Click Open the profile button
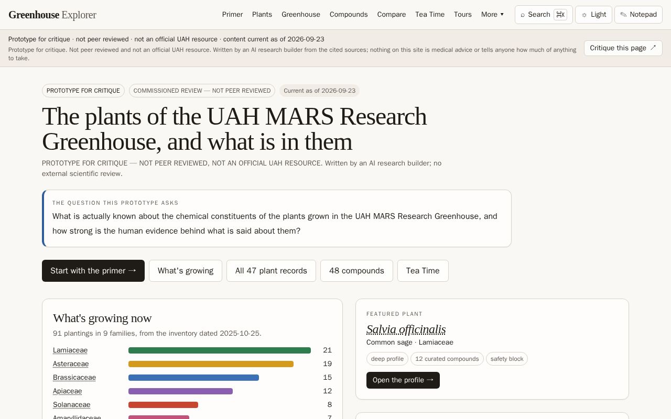The image size is (671, 419). coord(403,380)
